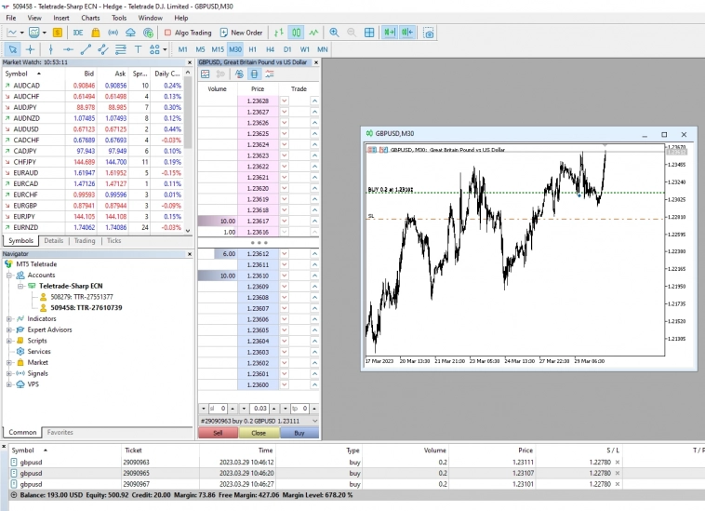The height and width of the screenshot is (511, 705).
Task: Click the screenshot camera icon
Action: tap(429, 33)
